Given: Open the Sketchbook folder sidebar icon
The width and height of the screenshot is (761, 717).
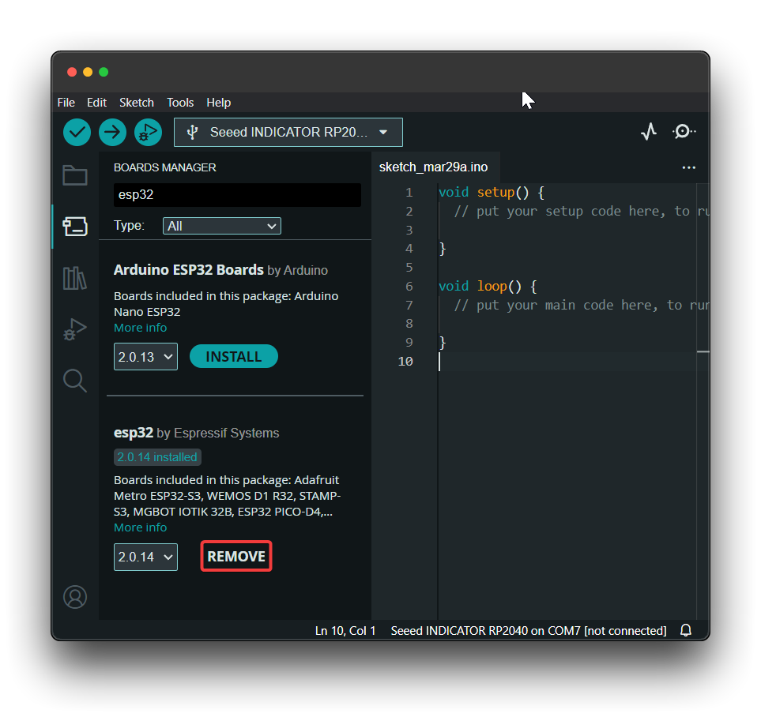Looking at the screenshot, I should pos(75,175).
